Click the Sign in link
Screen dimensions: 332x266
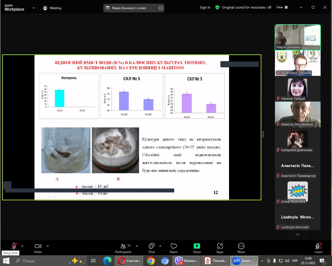point(205,8)
